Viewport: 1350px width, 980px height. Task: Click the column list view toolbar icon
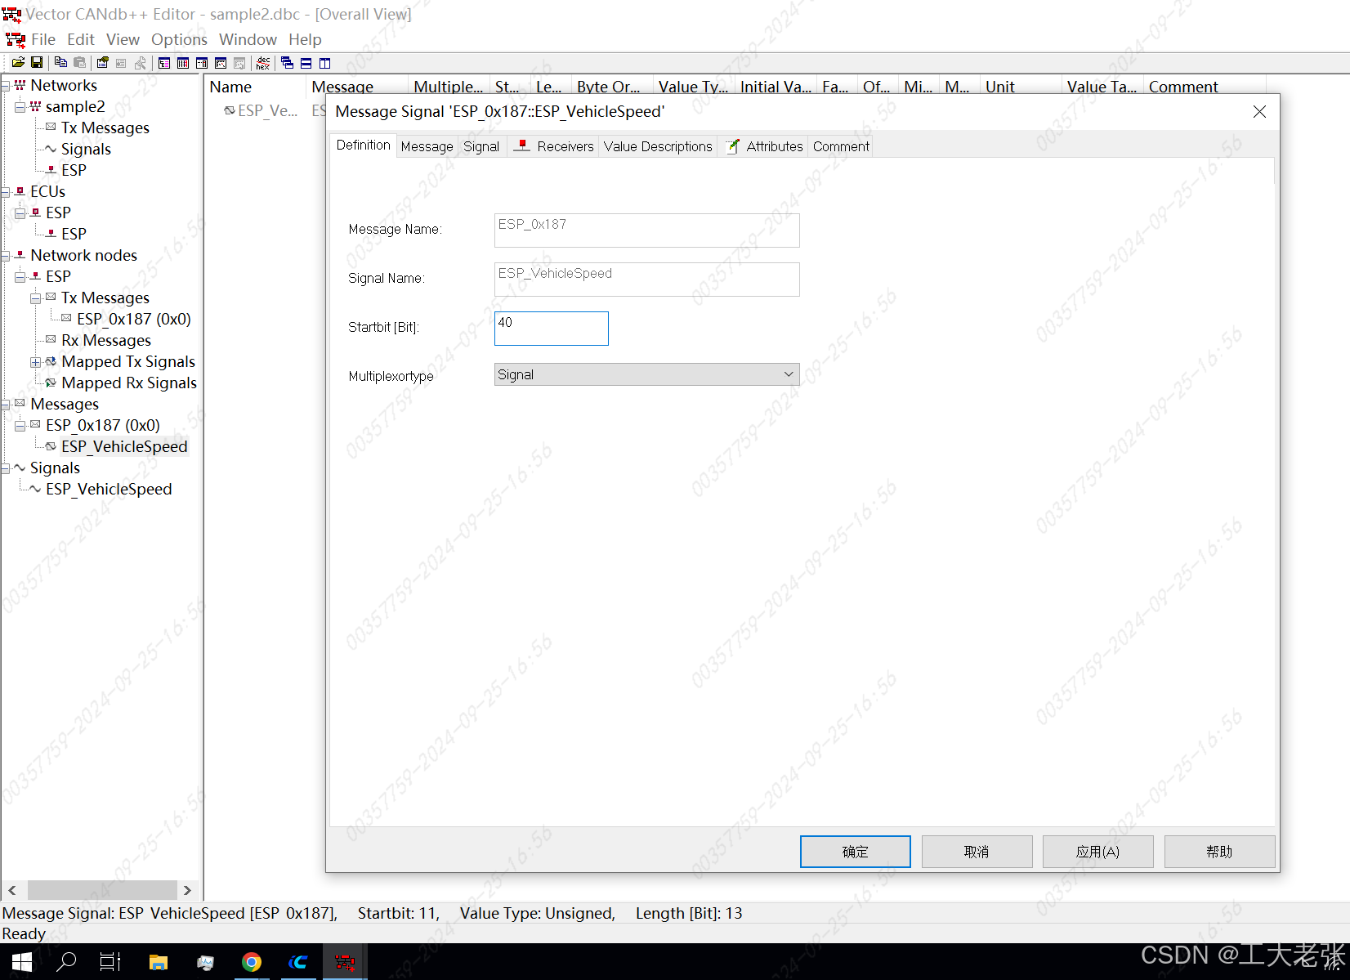click(183, 63)
